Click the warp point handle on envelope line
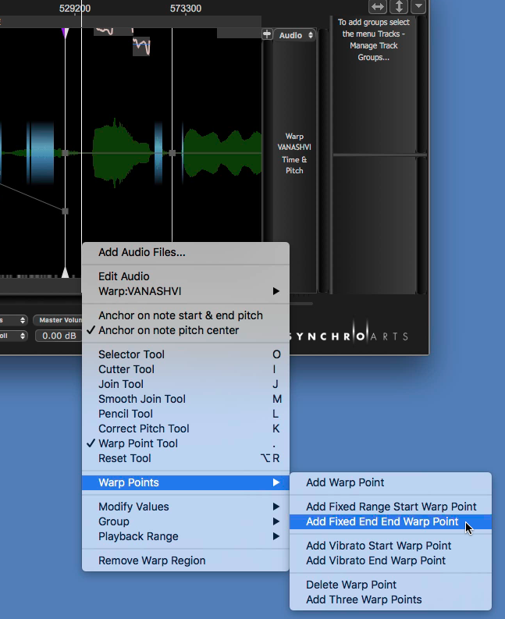Viewport: 505px width, 619px height. click(65, 211)
